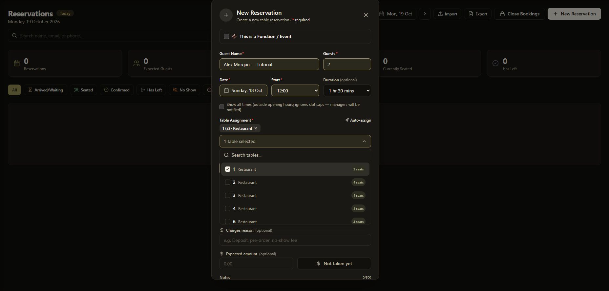Check table 4 Restaurant checkbox

pyautogui.click(x=228, y=208)
